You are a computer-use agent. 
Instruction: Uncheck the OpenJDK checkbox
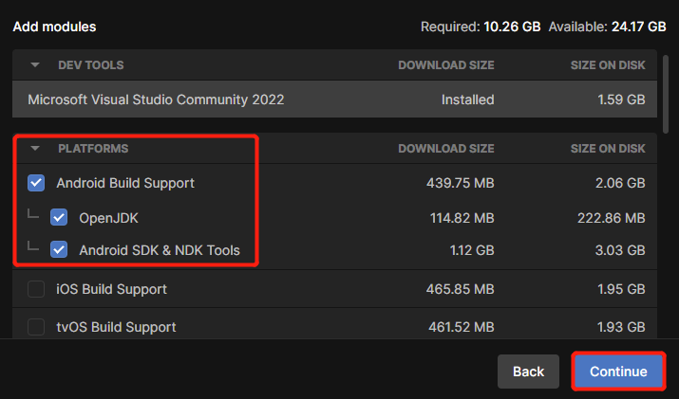click(x=59, y=217)
